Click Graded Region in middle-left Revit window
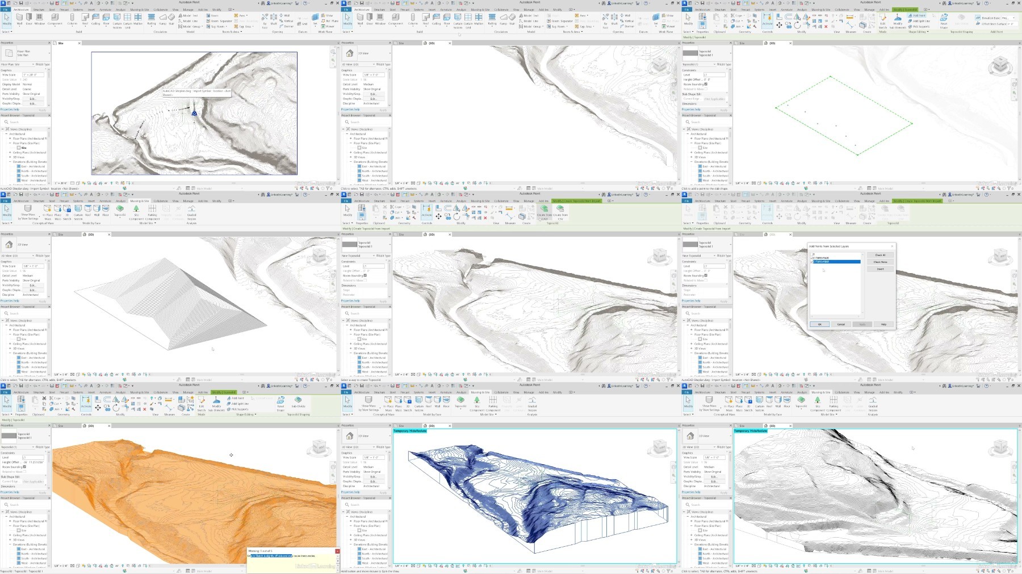 tap(192, 212)
